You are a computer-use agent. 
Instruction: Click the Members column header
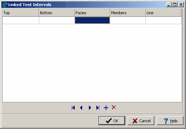pos(128,13)
